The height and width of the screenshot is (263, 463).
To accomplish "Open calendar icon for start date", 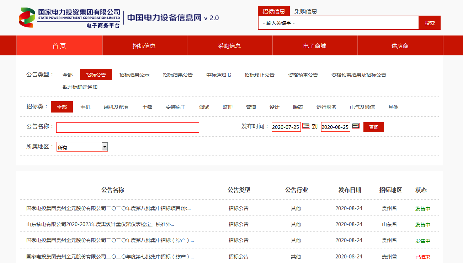I will tap(306, 126).
